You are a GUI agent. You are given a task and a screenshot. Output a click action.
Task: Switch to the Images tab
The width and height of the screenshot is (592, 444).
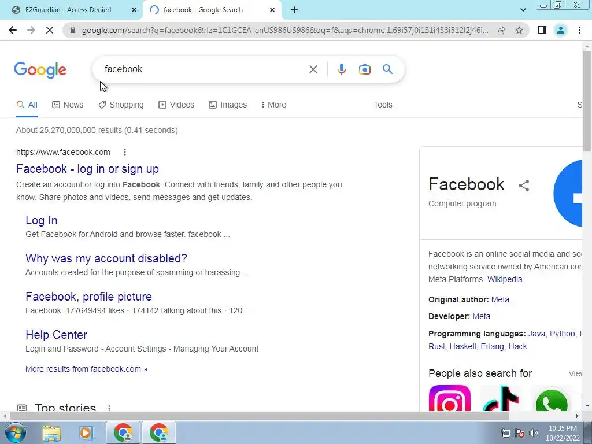[x=228, y=105]
